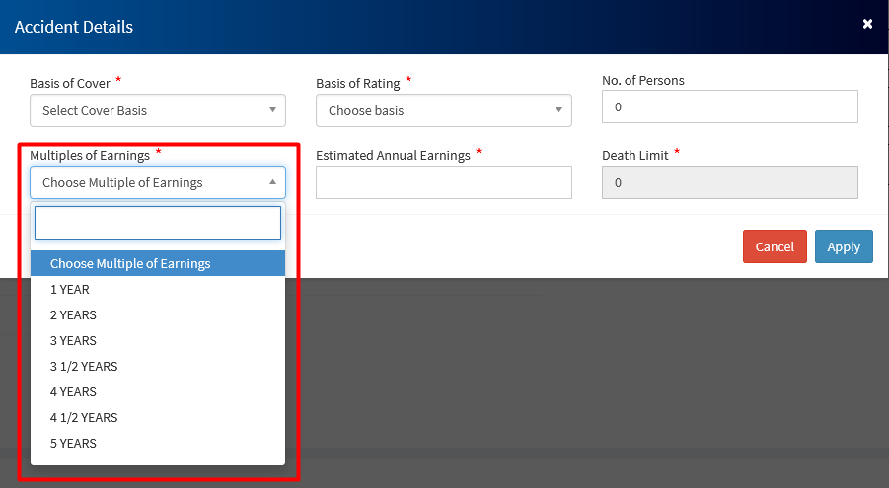
Task: Click the search box inside the dropdown list
Action: pos(158,223)
